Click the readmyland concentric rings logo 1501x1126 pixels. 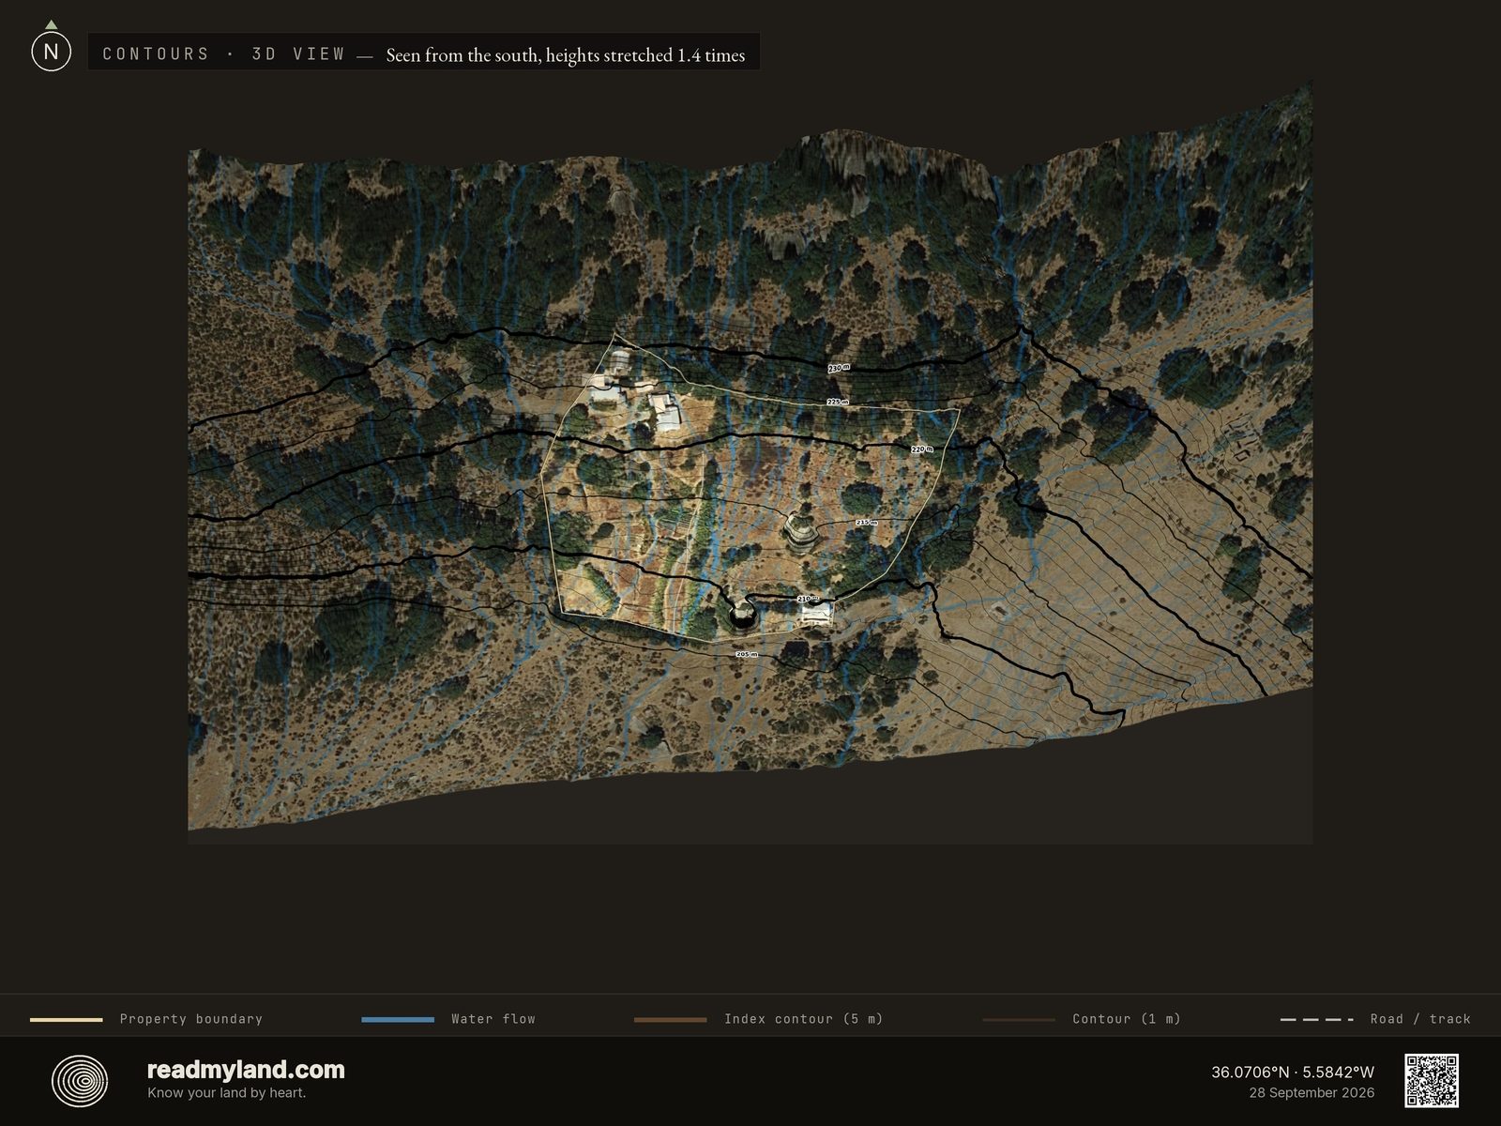pos(80,1081)
